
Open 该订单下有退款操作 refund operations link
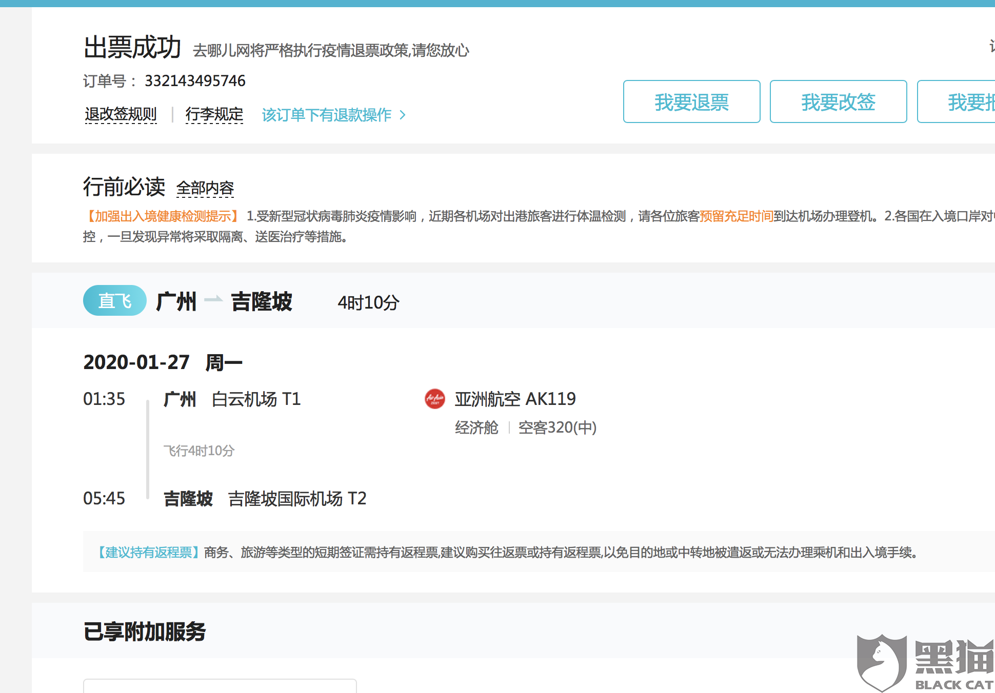[x=326, y=115]
